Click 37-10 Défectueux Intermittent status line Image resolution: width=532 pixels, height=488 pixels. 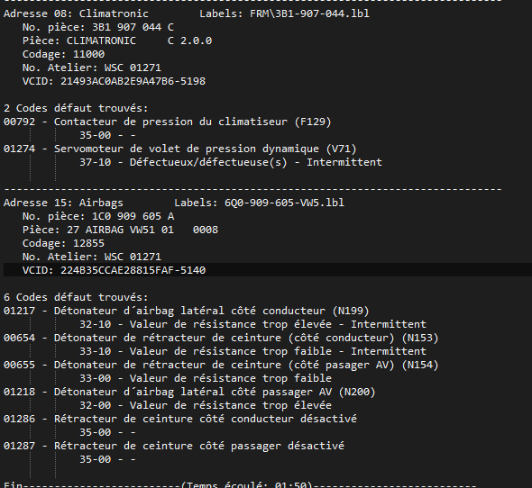point(231,162)
